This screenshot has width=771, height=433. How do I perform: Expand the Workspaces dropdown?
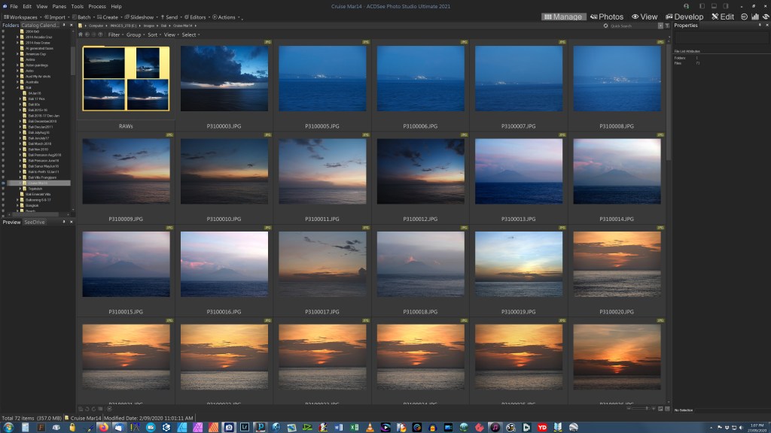[23, 17]
